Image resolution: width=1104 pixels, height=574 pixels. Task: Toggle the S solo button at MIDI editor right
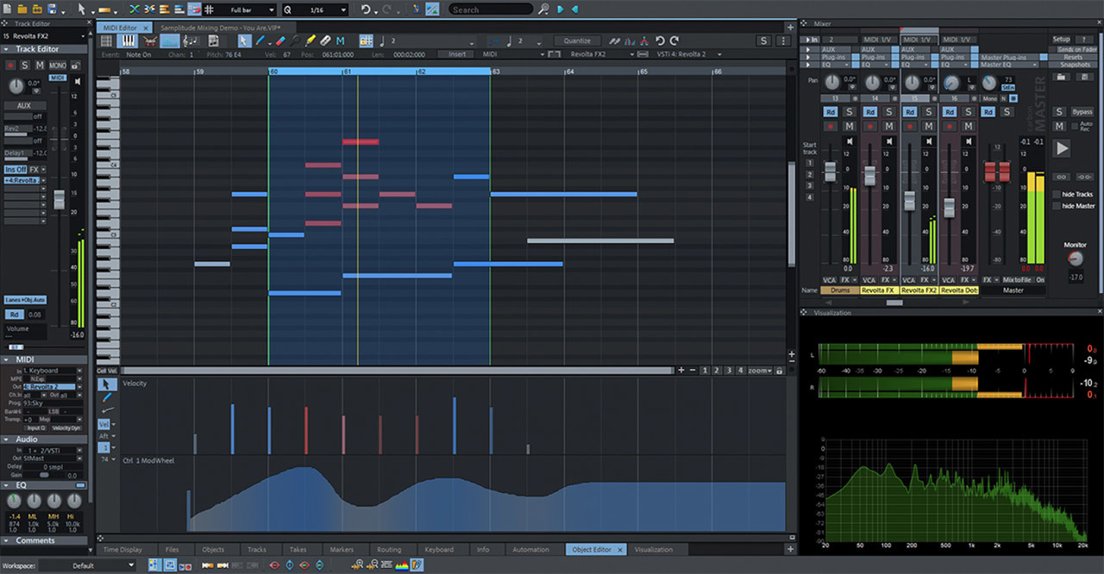coord(763,41)
